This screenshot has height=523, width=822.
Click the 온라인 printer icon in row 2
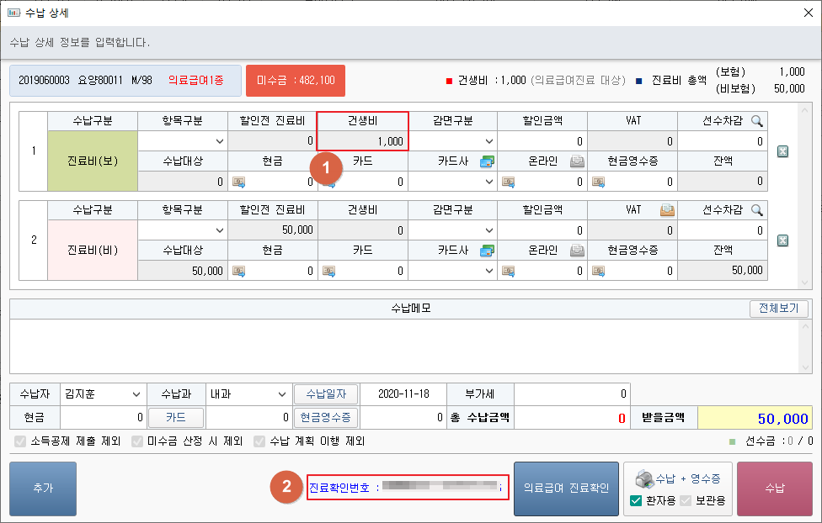[x=577, y=250]
